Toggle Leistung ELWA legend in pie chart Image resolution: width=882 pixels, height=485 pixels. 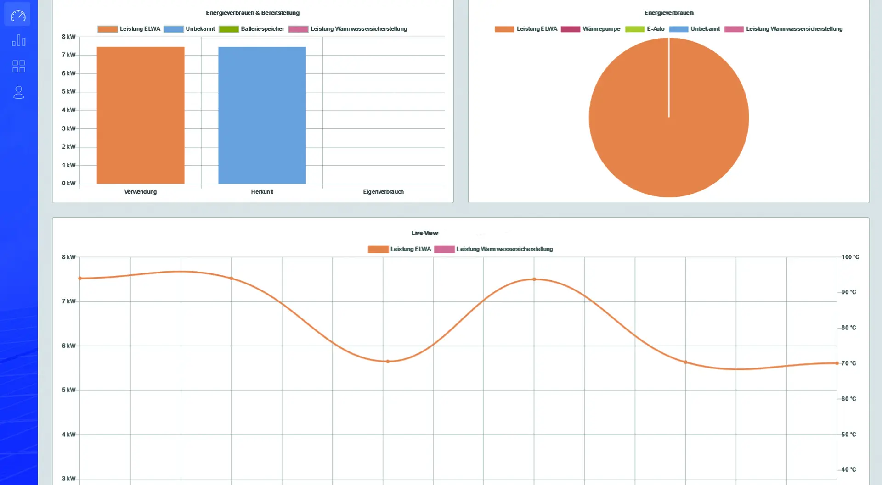tap(526, 29)
